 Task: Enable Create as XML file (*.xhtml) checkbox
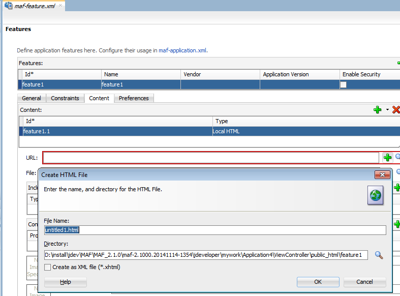(x=47, y=267)
